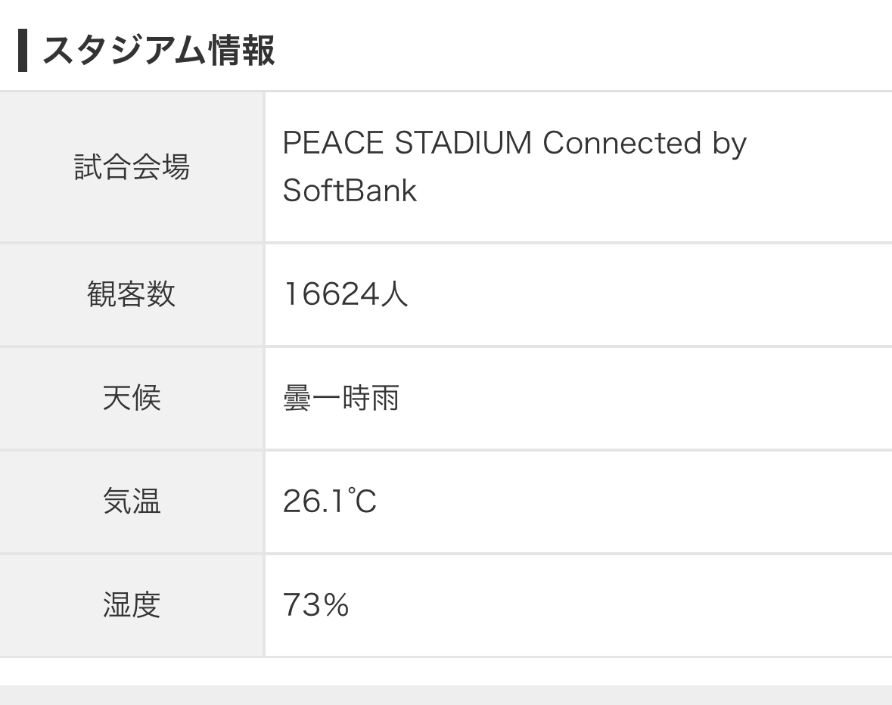Image resolution: width=892 pixels, height=705 pixels.
Task: Select the 湿度 row label
Action: [x=132, y=605]
